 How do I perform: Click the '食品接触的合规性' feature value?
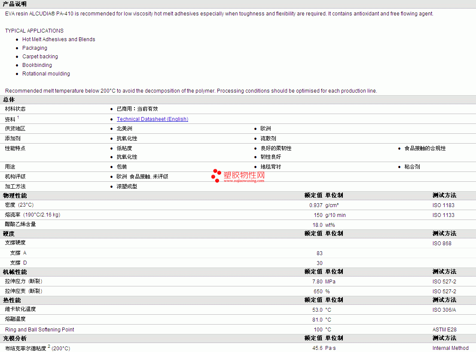pos(425,148)
